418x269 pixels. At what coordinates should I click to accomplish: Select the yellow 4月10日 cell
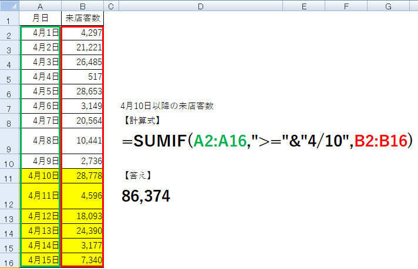[40, 176]
